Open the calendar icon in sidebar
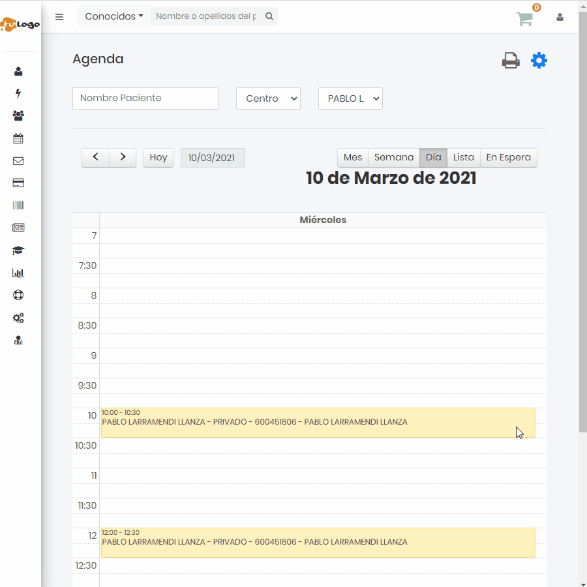This screenshot has width=587, height=587. click(18, 138)
